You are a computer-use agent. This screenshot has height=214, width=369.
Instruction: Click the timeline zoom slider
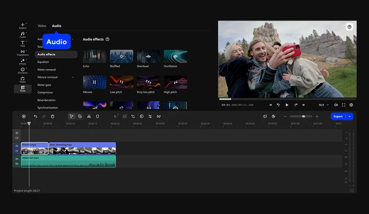point(303,117)
